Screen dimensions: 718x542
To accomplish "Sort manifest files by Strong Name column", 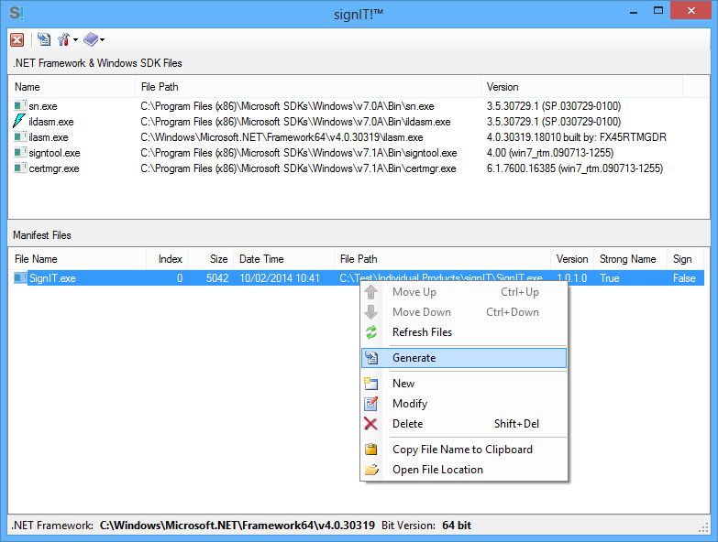I will coord(627,259).
